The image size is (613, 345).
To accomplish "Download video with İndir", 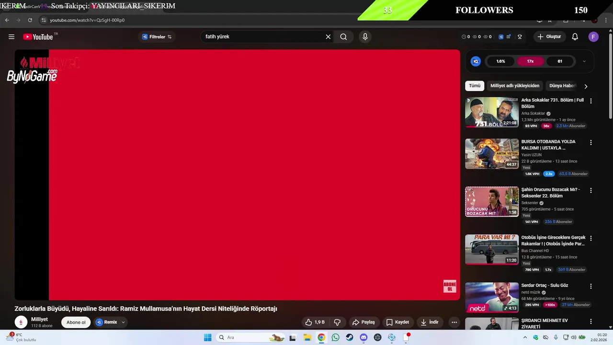I will [x=430, y=322].
